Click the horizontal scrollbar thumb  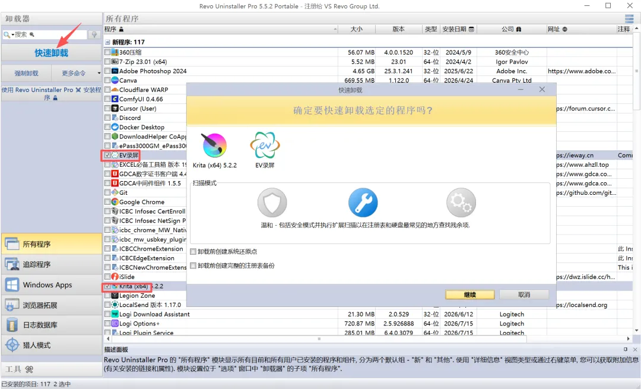click(x=319, y=339)
